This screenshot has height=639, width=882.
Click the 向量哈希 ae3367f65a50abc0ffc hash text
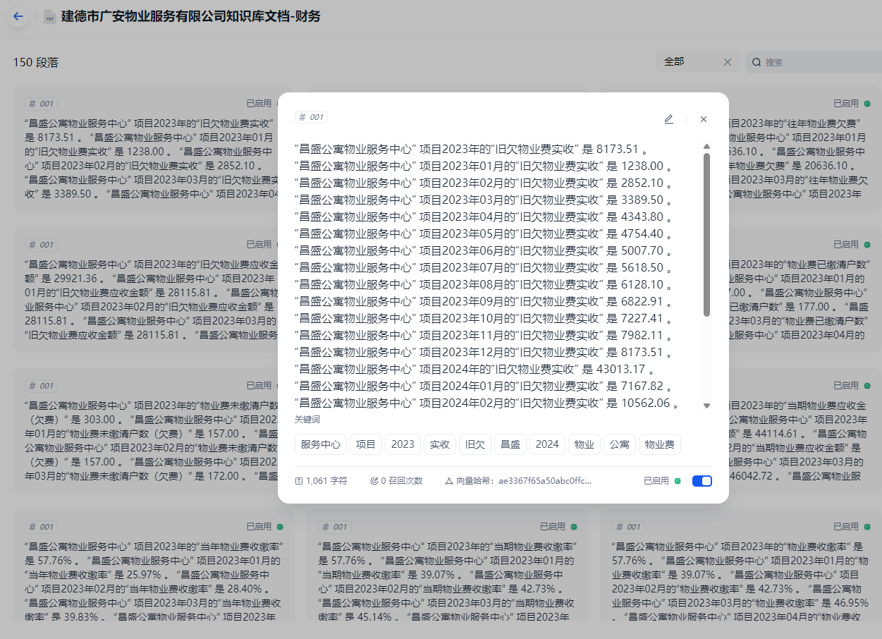click(524, 481)
